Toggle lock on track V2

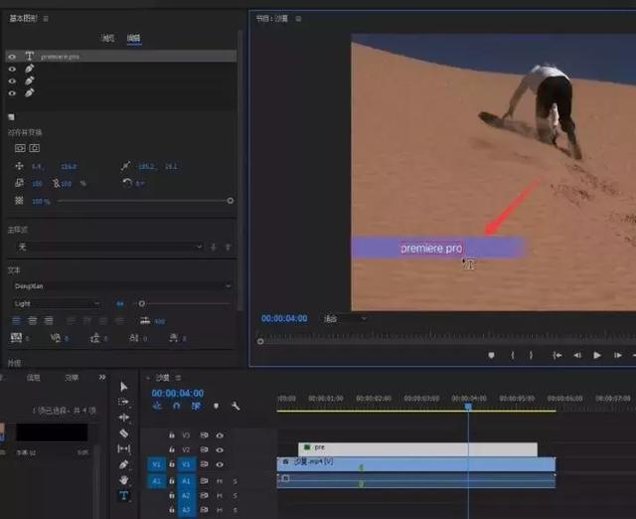click(x=172, y=449)
